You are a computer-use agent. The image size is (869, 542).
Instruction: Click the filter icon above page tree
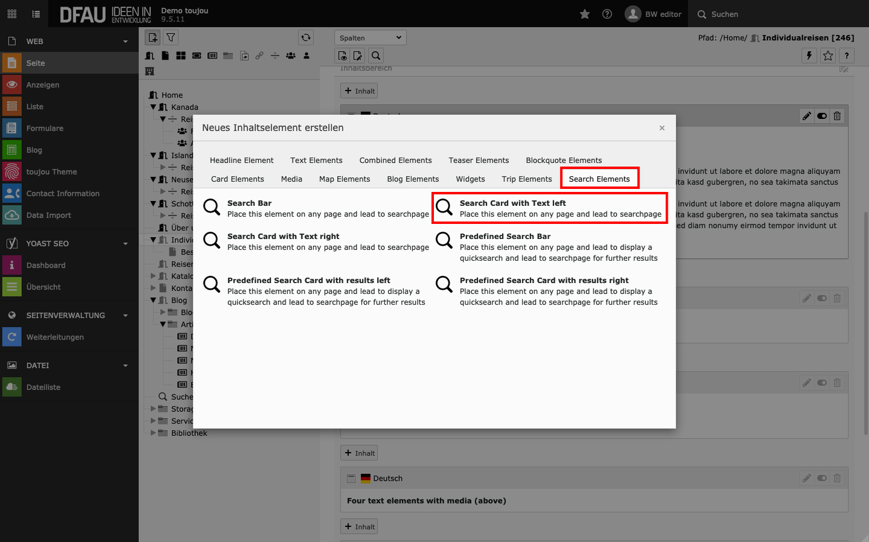(171, 37)
